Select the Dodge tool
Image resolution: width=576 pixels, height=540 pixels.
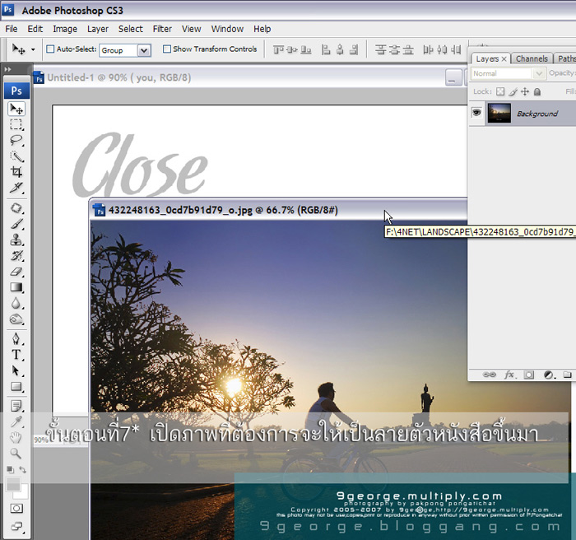(16, 319)
